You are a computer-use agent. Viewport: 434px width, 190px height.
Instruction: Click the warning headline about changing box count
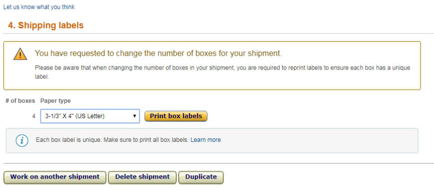(158, 54)
